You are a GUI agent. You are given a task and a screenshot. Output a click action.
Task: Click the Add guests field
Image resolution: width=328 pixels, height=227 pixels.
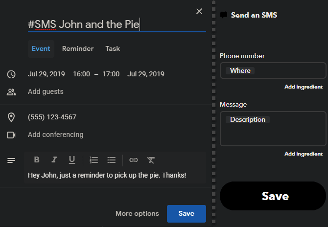[46, 91]
